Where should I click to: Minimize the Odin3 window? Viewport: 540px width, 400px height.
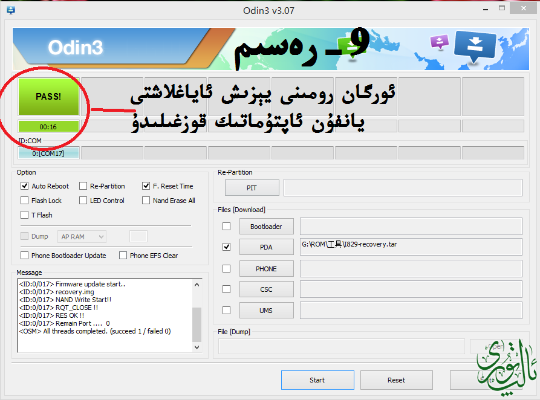(x=486, y=9)
